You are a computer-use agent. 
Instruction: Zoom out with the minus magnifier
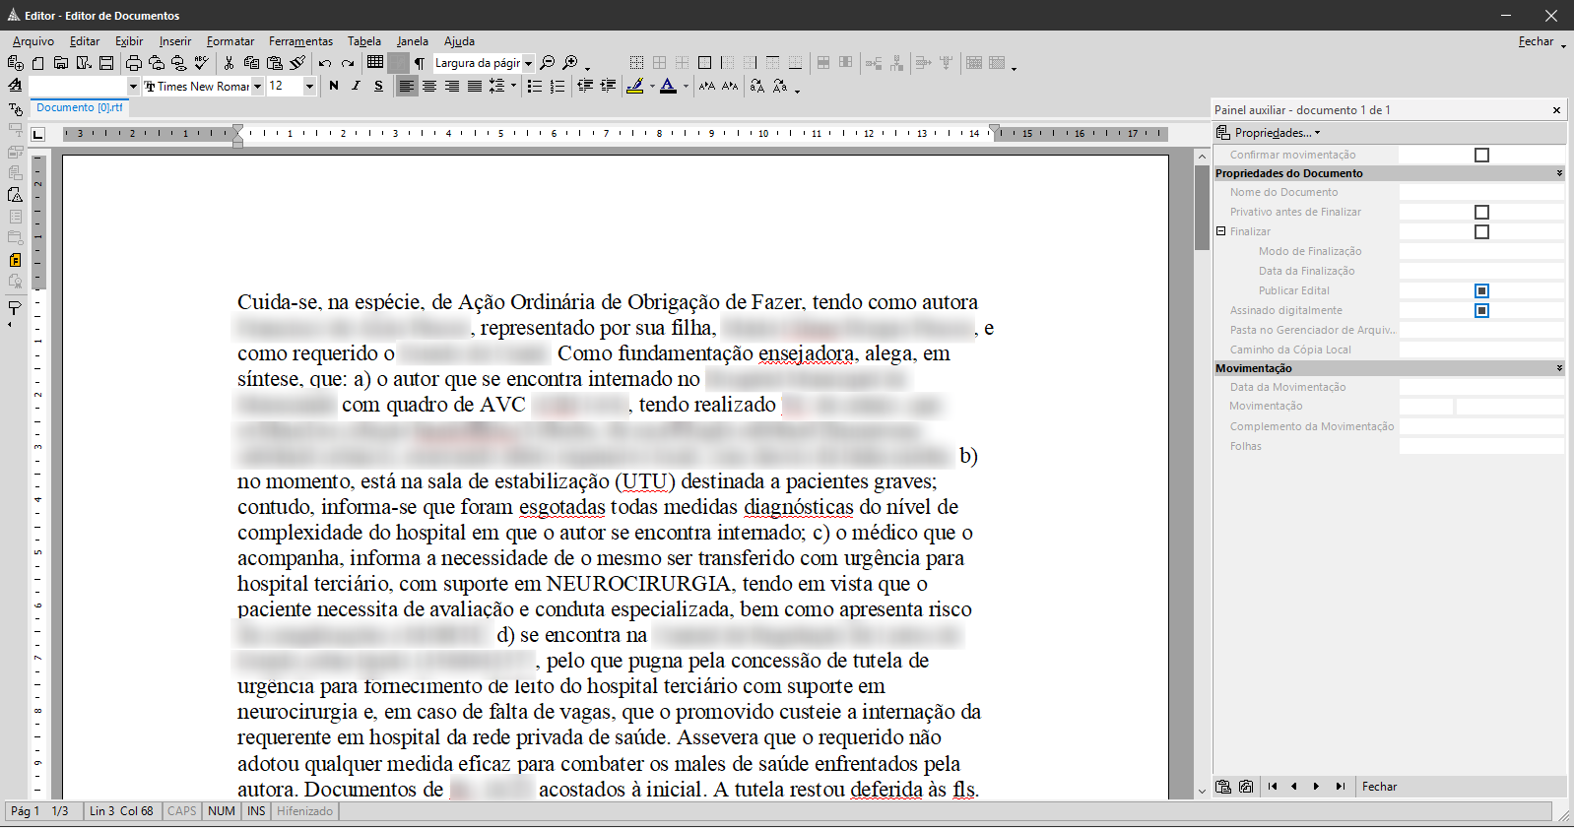coord(548,63)
